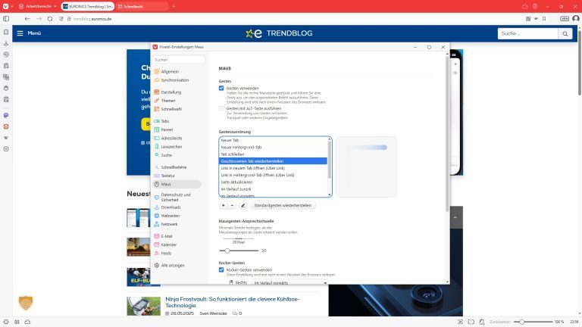Enable 'Gesten mit ALT-Taste ausführen' checkbox

tap(221, 109)
